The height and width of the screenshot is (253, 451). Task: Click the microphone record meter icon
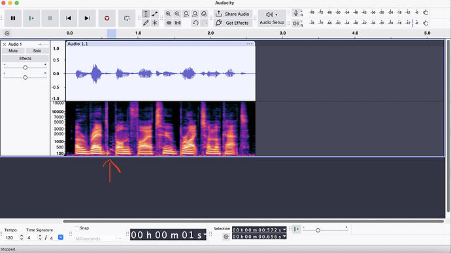[295, 13]
